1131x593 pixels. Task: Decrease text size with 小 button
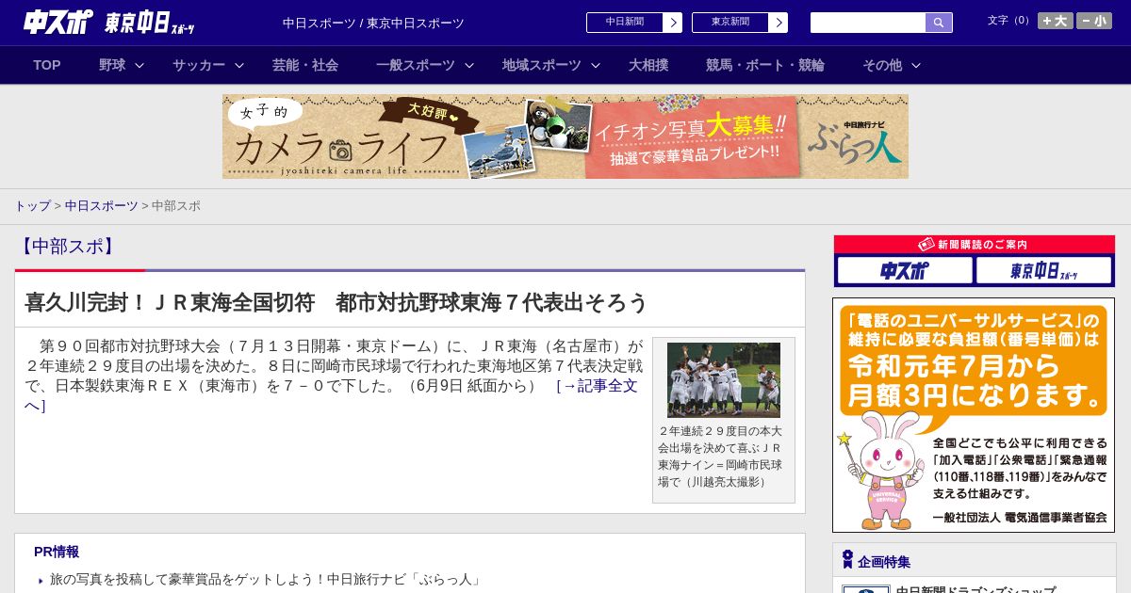point(1094,21)
